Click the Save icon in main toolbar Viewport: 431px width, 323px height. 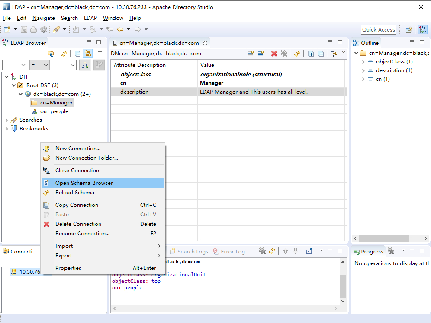pos(24,29)
